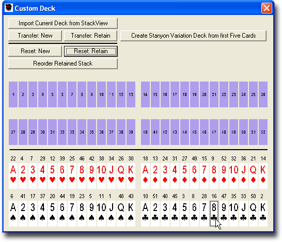Select the Ace of Spades card
The image size is (282, 242).
point(13,214)
